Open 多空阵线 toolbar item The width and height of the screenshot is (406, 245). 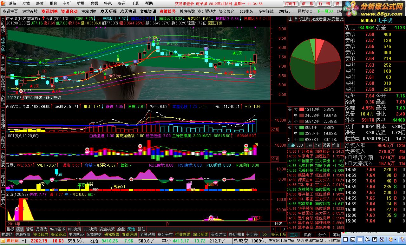click(x=266, y=11)
